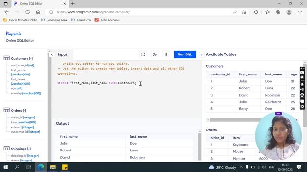Click Reinhardt cell in Customers table
The image size is (307, 172).
pyautogui.click(x=273, y=102)
